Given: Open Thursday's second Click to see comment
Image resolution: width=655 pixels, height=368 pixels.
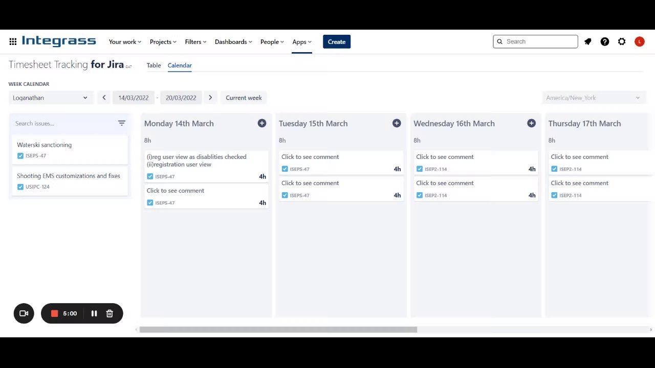Looking at the screenshot, I should click(x=580, y=183).
